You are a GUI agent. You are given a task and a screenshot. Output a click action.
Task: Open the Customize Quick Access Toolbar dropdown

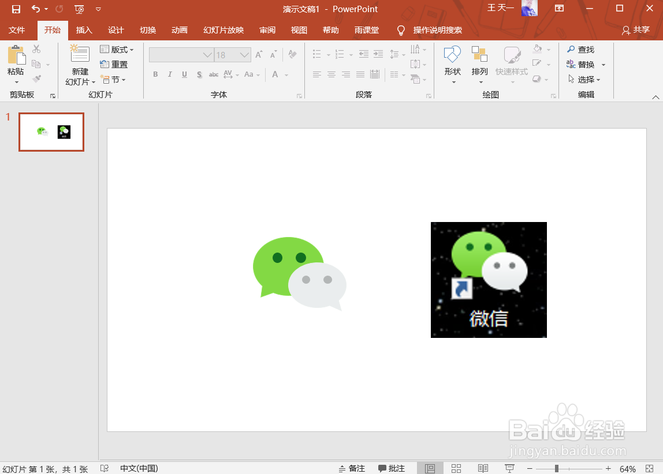click(98, 9)
